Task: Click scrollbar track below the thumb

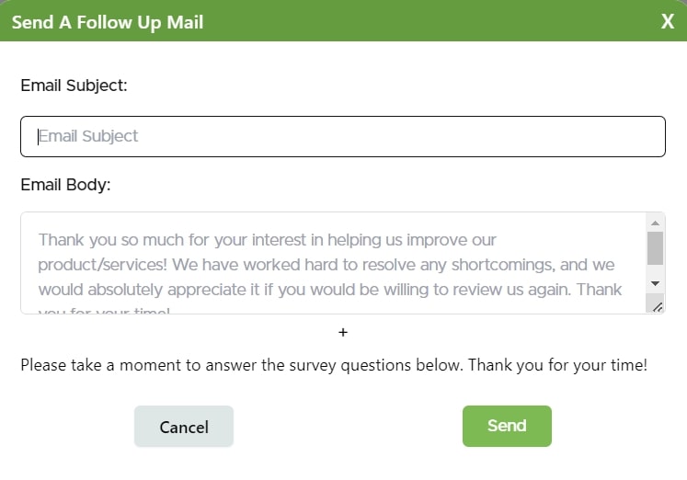Action: click(x=655, y=270)
